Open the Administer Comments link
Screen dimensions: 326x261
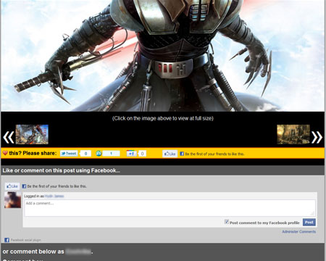coord(299,231)
